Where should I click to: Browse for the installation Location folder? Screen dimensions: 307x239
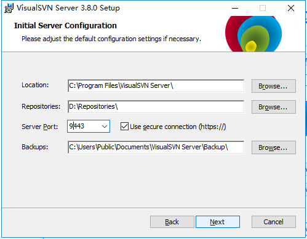tap(274, 86)
